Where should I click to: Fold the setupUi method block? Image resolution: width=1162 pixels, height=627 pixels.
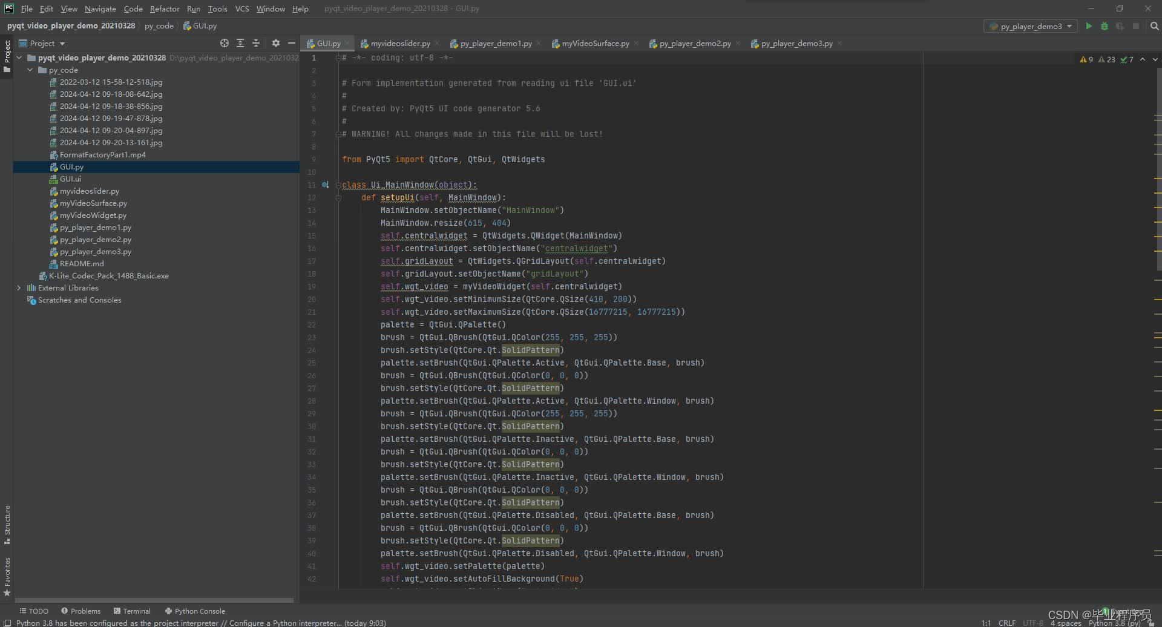click(x=338, y=197)
